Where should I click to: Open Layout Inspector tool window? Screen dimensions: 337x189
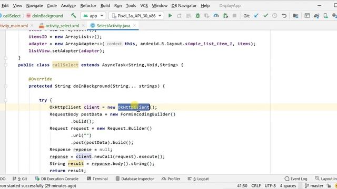326,178
